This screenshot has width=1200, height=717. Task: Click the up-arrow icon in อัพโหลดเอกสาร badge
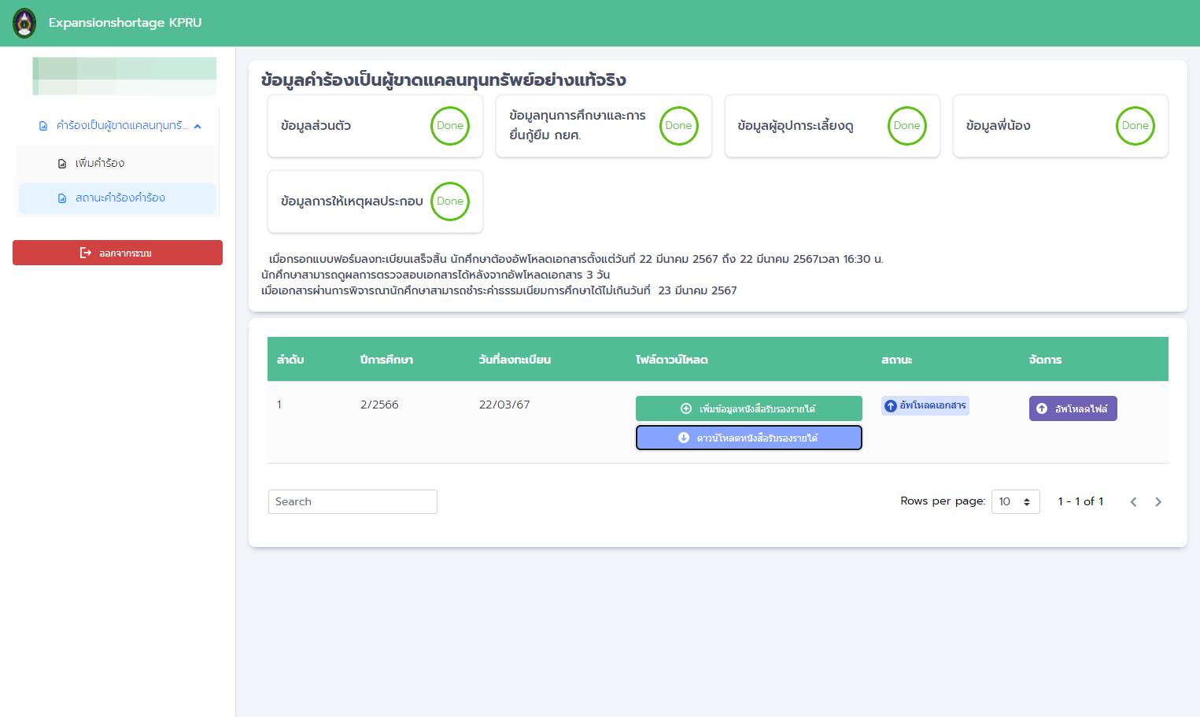pyautogui.click(x=891, y=406)
